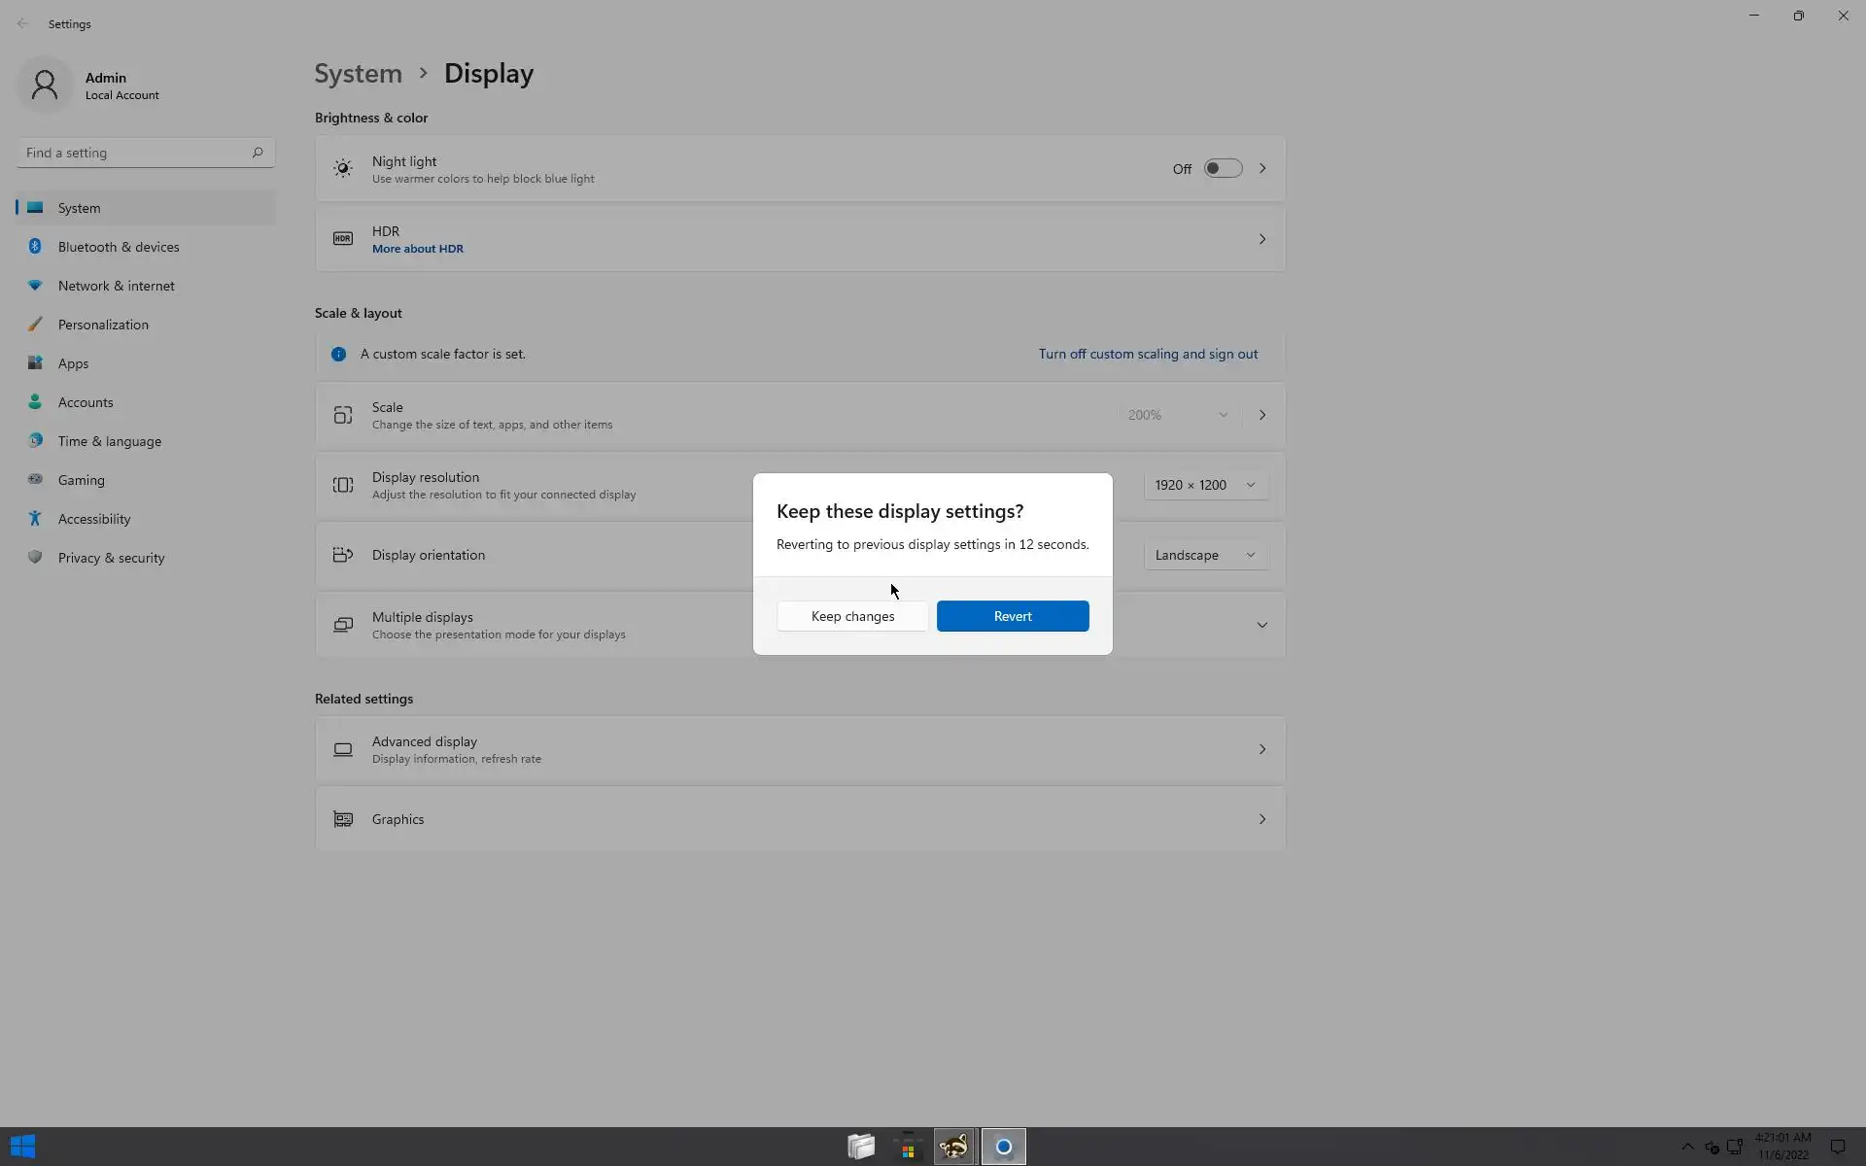Viewport: 1866px width, 1166px height.
Task: Click Keep changes in the dialog
Action: [x=852, y=616]
